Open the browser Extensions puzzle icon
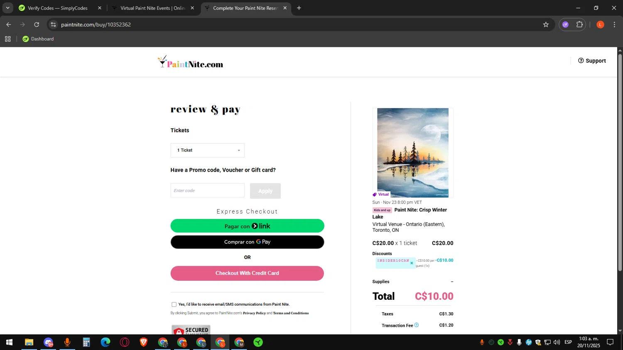The width and height of the screenshot is (623, 350). click(579, 24)
